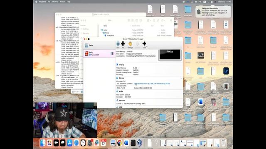
Task: Click the Tools entry in VirtualBox sidebar
Action: coord(99,45)
